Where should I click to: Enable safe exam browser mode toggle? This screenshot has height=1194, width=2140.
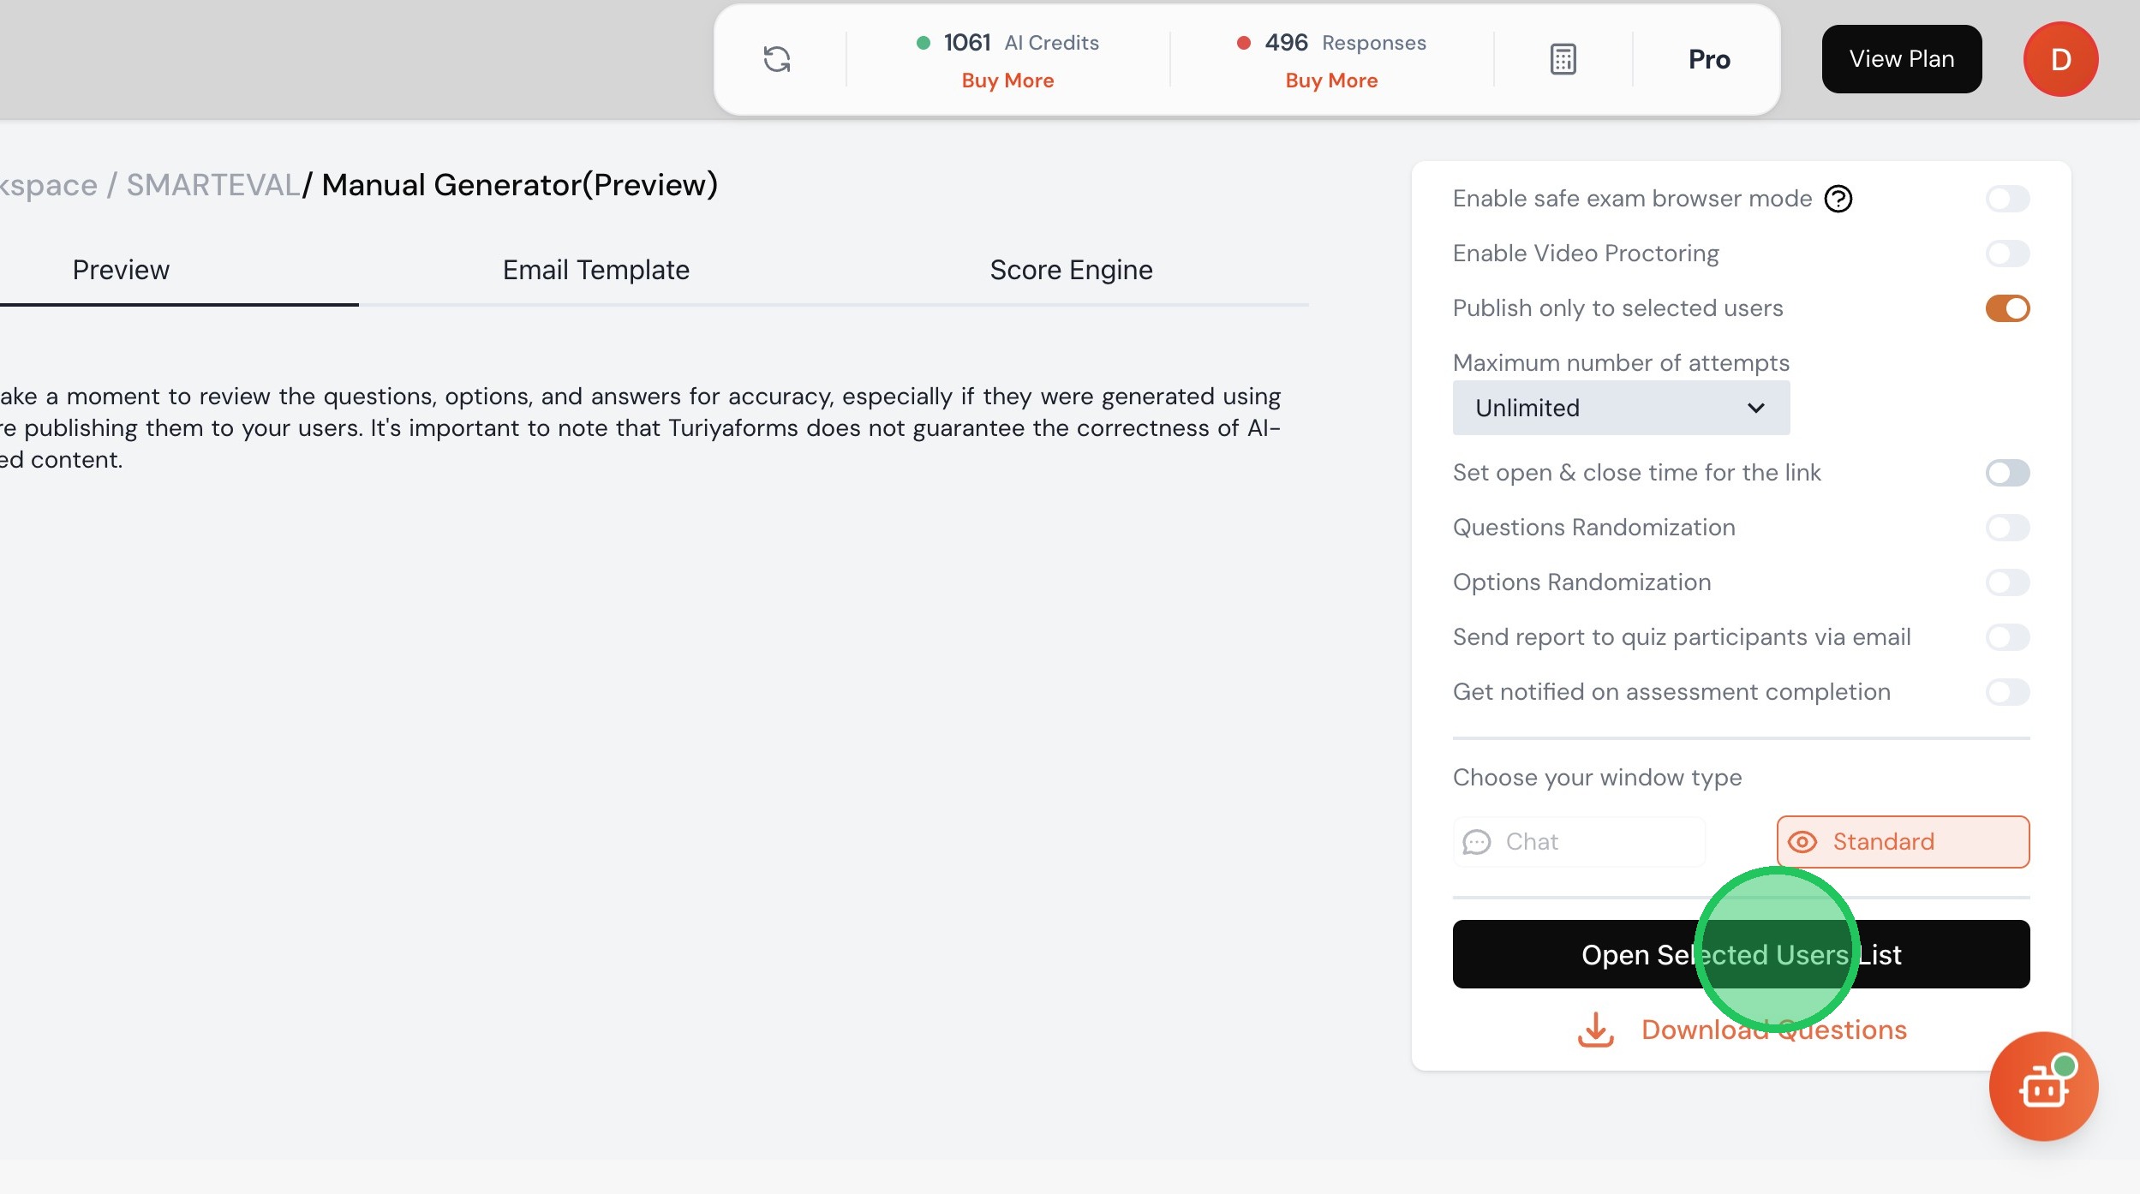click(2006, 199)
